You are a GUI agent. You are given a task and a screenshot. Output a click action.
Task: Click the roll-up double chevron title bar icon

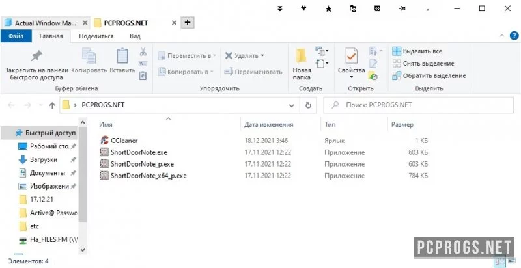point(280,9)
